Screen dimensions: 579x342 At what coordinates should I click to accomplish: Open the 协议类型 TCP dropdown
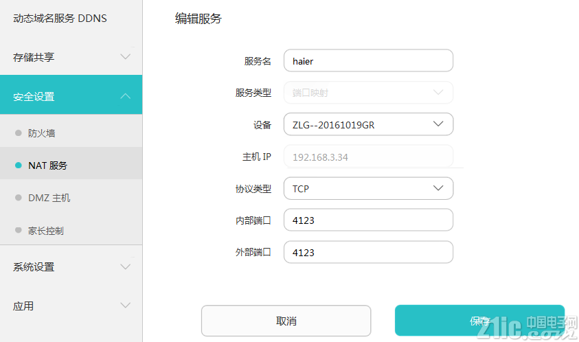[x=368, y=188]
